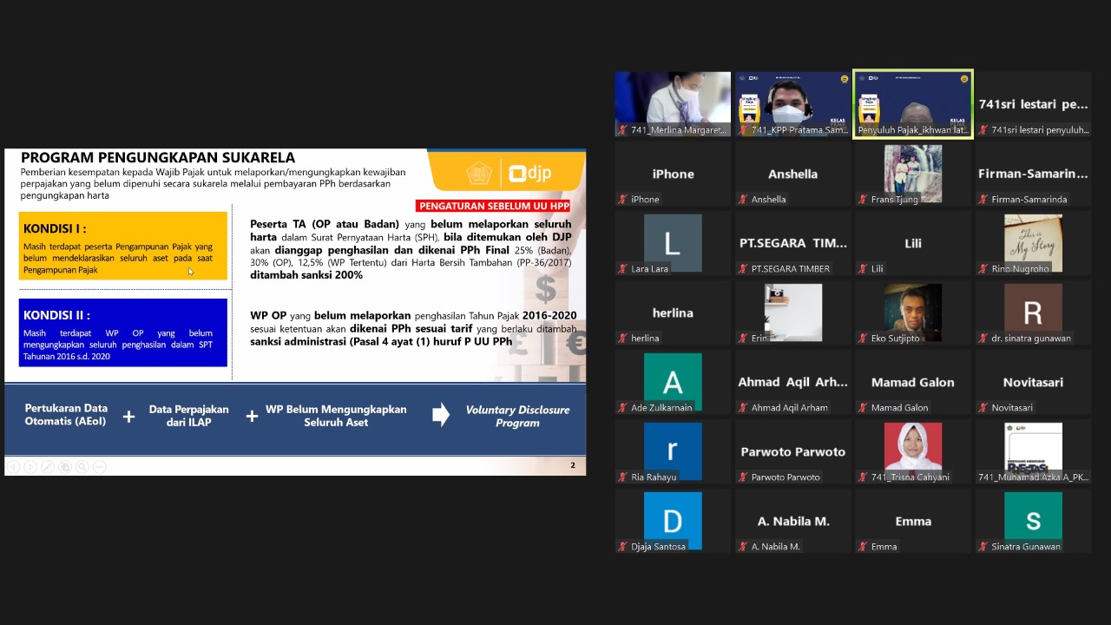1111x625 pixels.
Task: Click muted mic icon beside Novitasari
Action: (983, 408)
